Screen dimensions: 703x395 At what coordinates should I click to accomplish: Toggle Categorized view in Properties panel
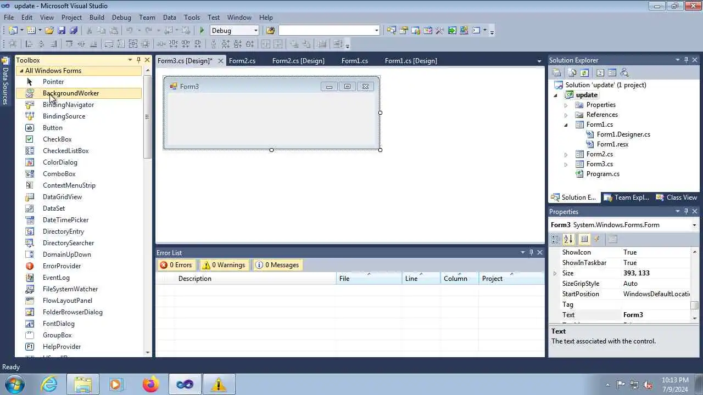[x=556, y=239]
